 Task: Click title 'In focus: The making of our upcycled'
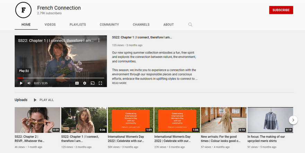point(266,139)
